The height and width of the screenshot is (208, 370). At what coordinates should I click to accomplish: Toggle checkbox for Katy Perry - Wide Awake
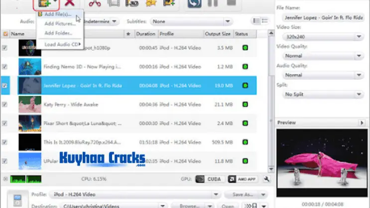click(5, 104)
